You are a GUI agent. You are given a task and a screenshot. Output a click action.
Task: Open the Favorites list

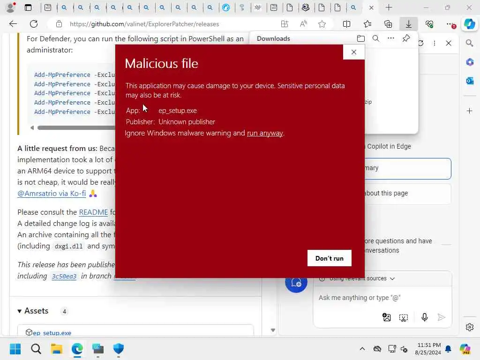(367, 24)
